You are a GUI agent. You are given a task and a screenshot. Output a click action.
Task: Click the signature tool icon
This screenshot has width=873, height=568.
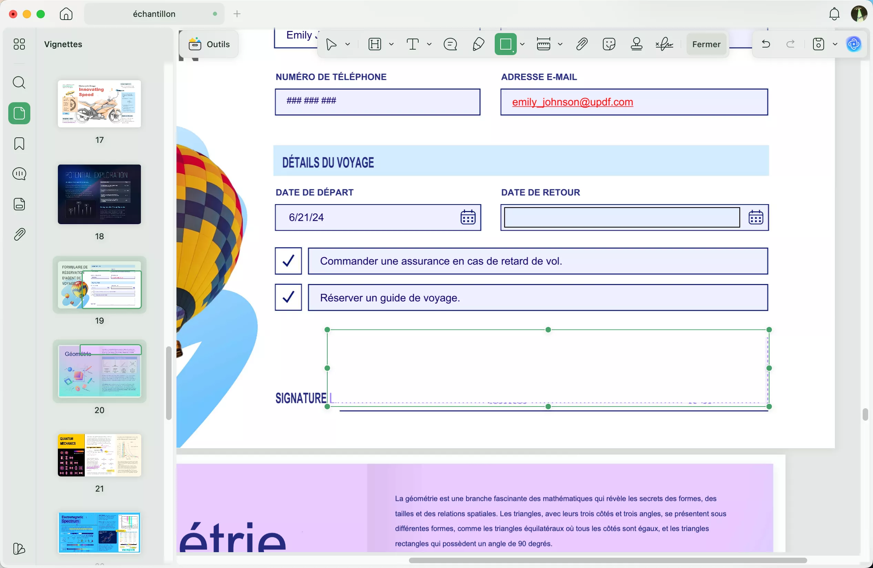click(x=664, y=44)
